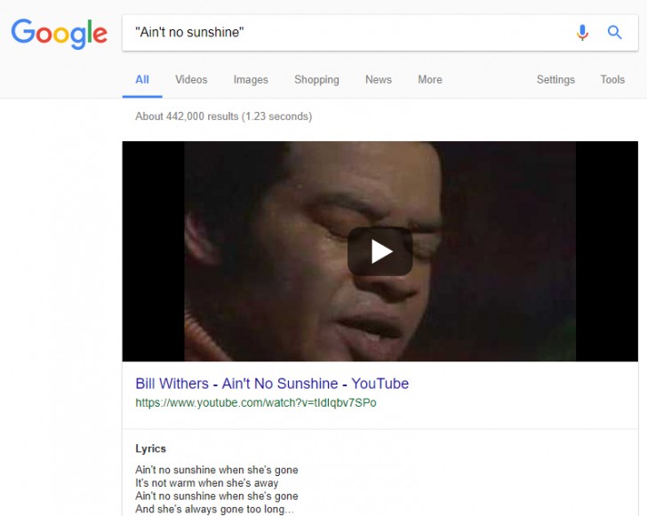Click the Google logo

tap(59, 34)
